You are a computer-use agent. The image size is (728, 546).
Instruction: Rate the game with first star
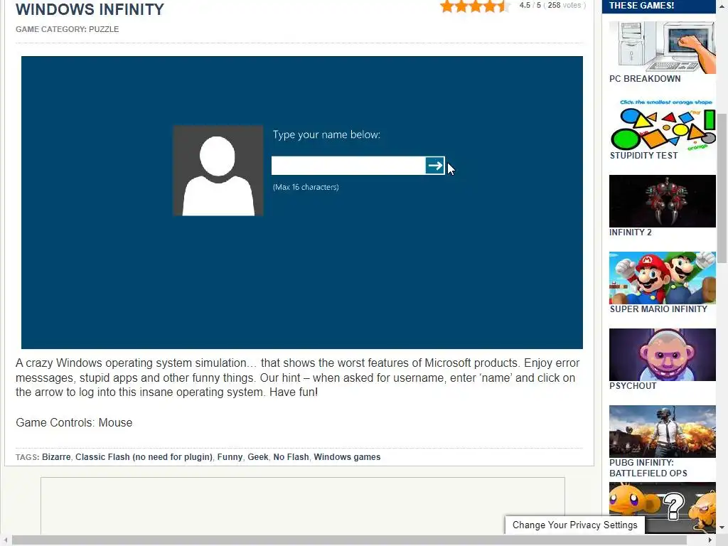[x=447, y=6]
